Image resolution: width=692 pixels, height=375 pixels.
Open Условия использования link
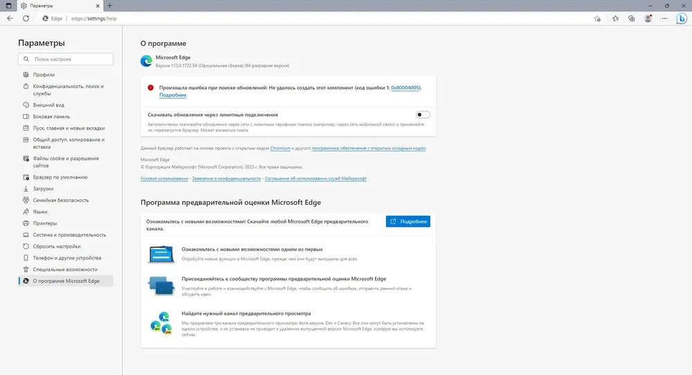coord(164,179)
